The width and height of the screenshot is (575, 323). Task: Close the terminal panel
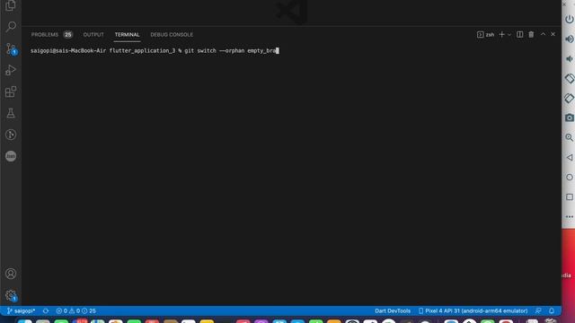[553, 34]
